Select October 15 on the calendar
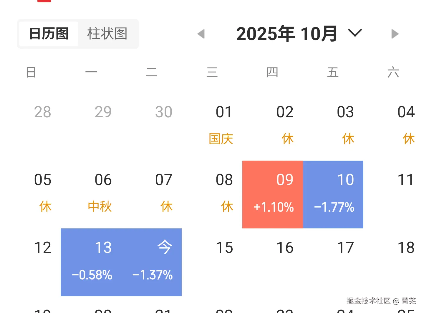Screen dimensions: 424x313 (224, 248)
